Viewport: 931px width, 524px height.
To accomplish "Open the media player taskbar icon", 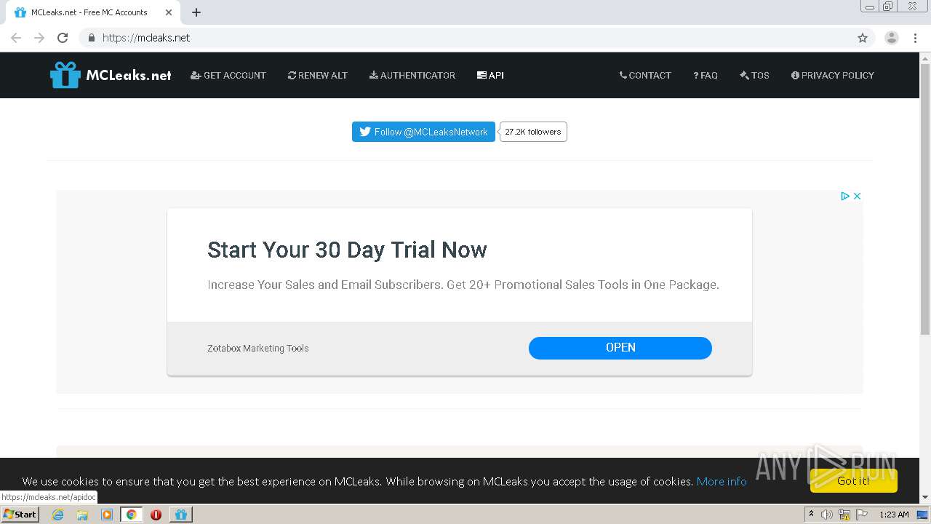I will (107, 515).
